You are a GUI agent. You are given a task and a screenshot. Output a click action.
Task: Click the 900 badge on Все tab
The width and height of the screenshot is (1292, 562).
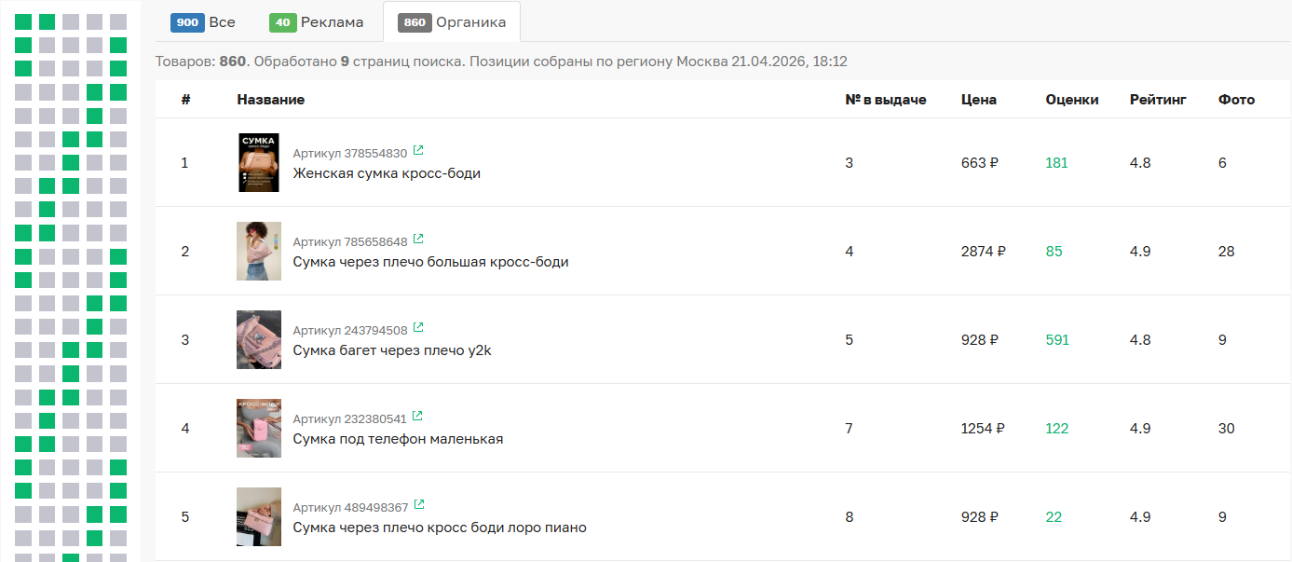pos(187,22)
